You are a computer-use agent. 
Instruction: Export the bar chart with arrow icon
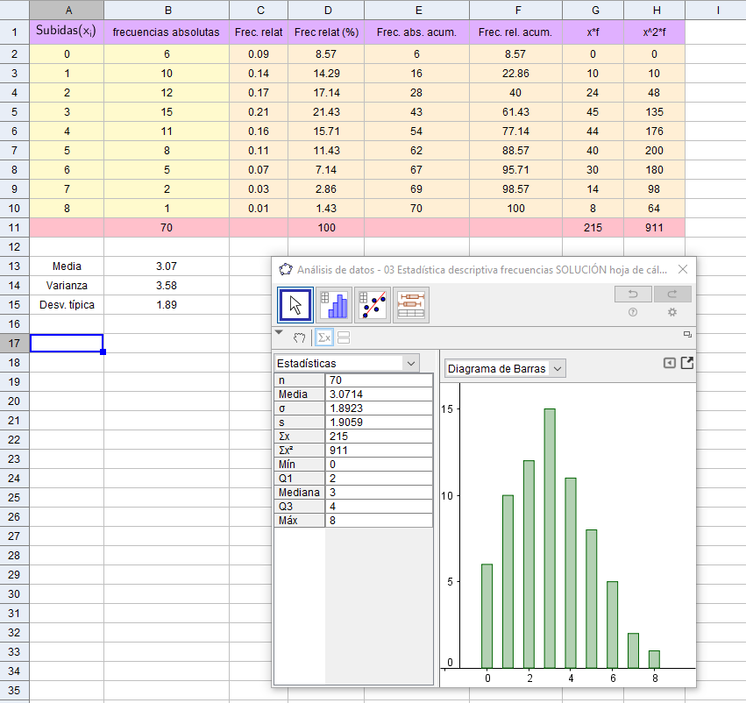pyautogui.click(x=686, y=363)
